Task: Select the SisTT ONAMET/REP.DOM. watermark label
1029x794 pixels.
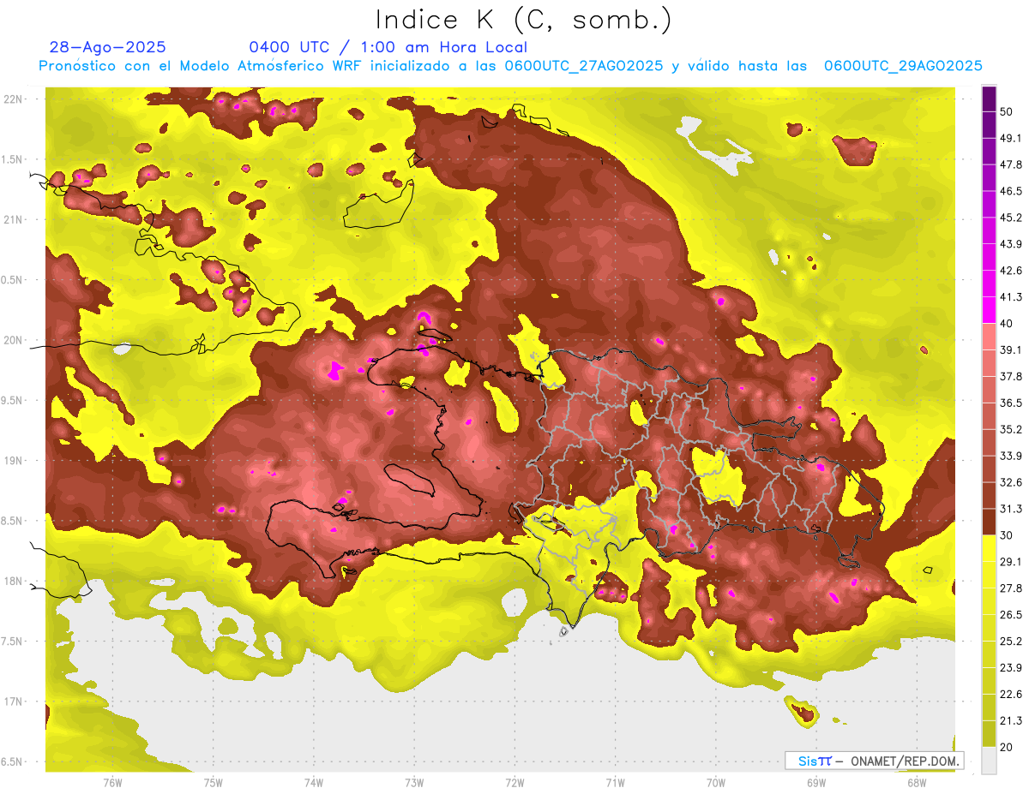Action: coord(874,761)
